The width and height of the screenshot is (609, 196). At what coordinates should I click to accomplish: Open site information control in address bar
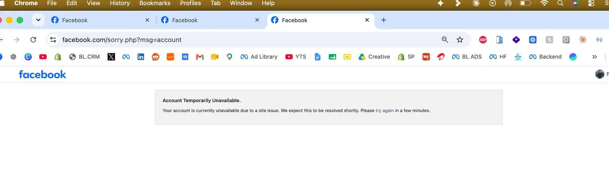[x=53, y=40]
